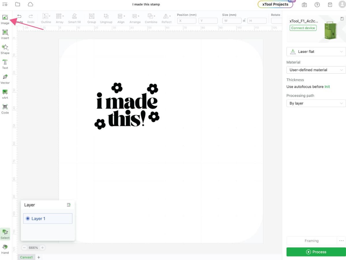Open the Insert tool
Image resolution: width=346 pixels, height=260 pixels.
click(x=5, y=34)
